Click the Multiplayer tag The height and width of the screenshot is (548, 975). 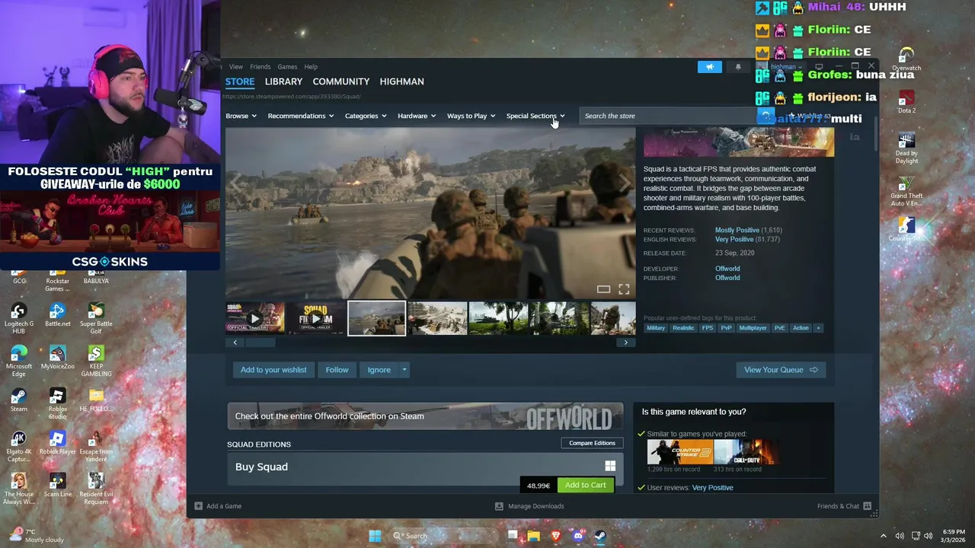(x=753, y=328)
